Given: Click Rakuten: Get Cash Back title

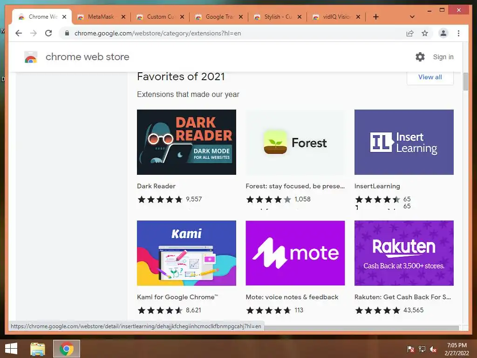Looking at the screenshot, I should click(403, 297).
